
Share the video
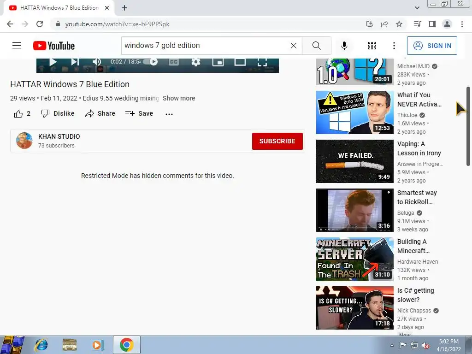tap(100, 113)
